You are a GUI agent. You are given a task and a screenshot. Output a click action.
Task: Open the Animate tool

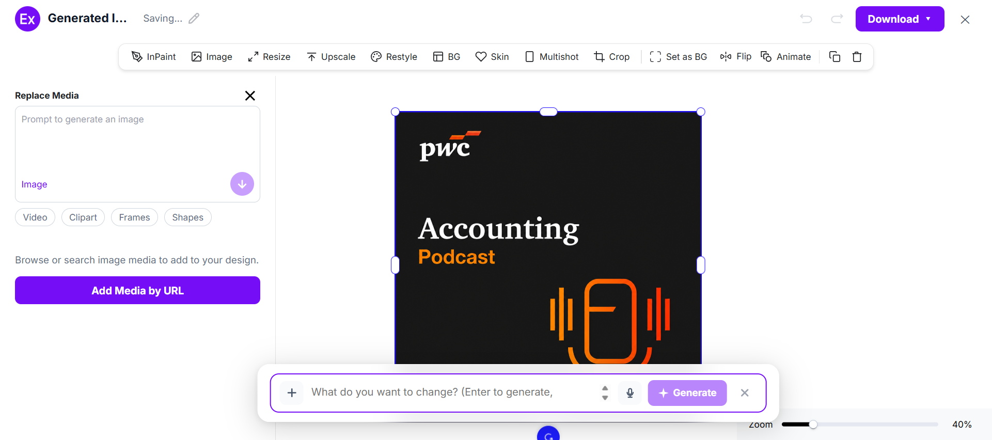pyautogui.click(x=786, y=57)
